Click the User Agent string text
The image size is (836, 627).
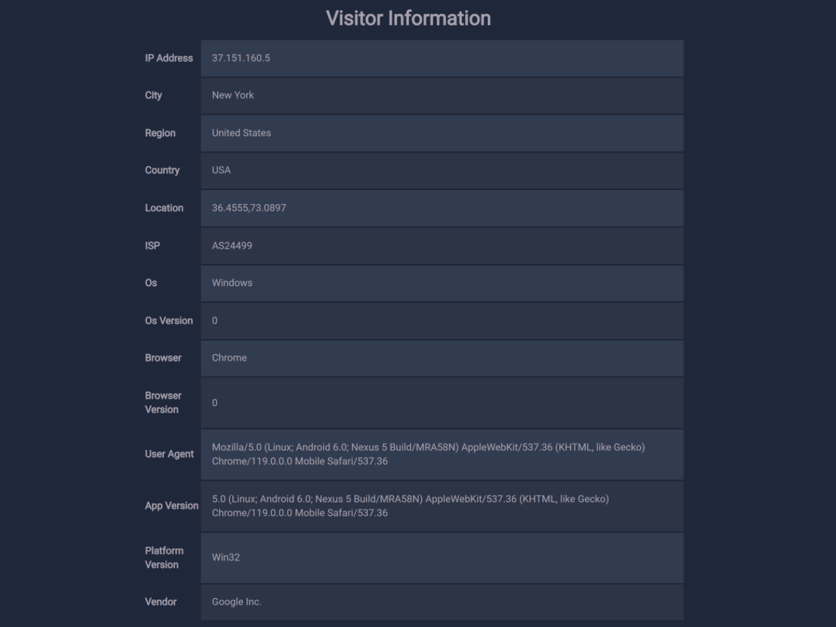(428, 454)
